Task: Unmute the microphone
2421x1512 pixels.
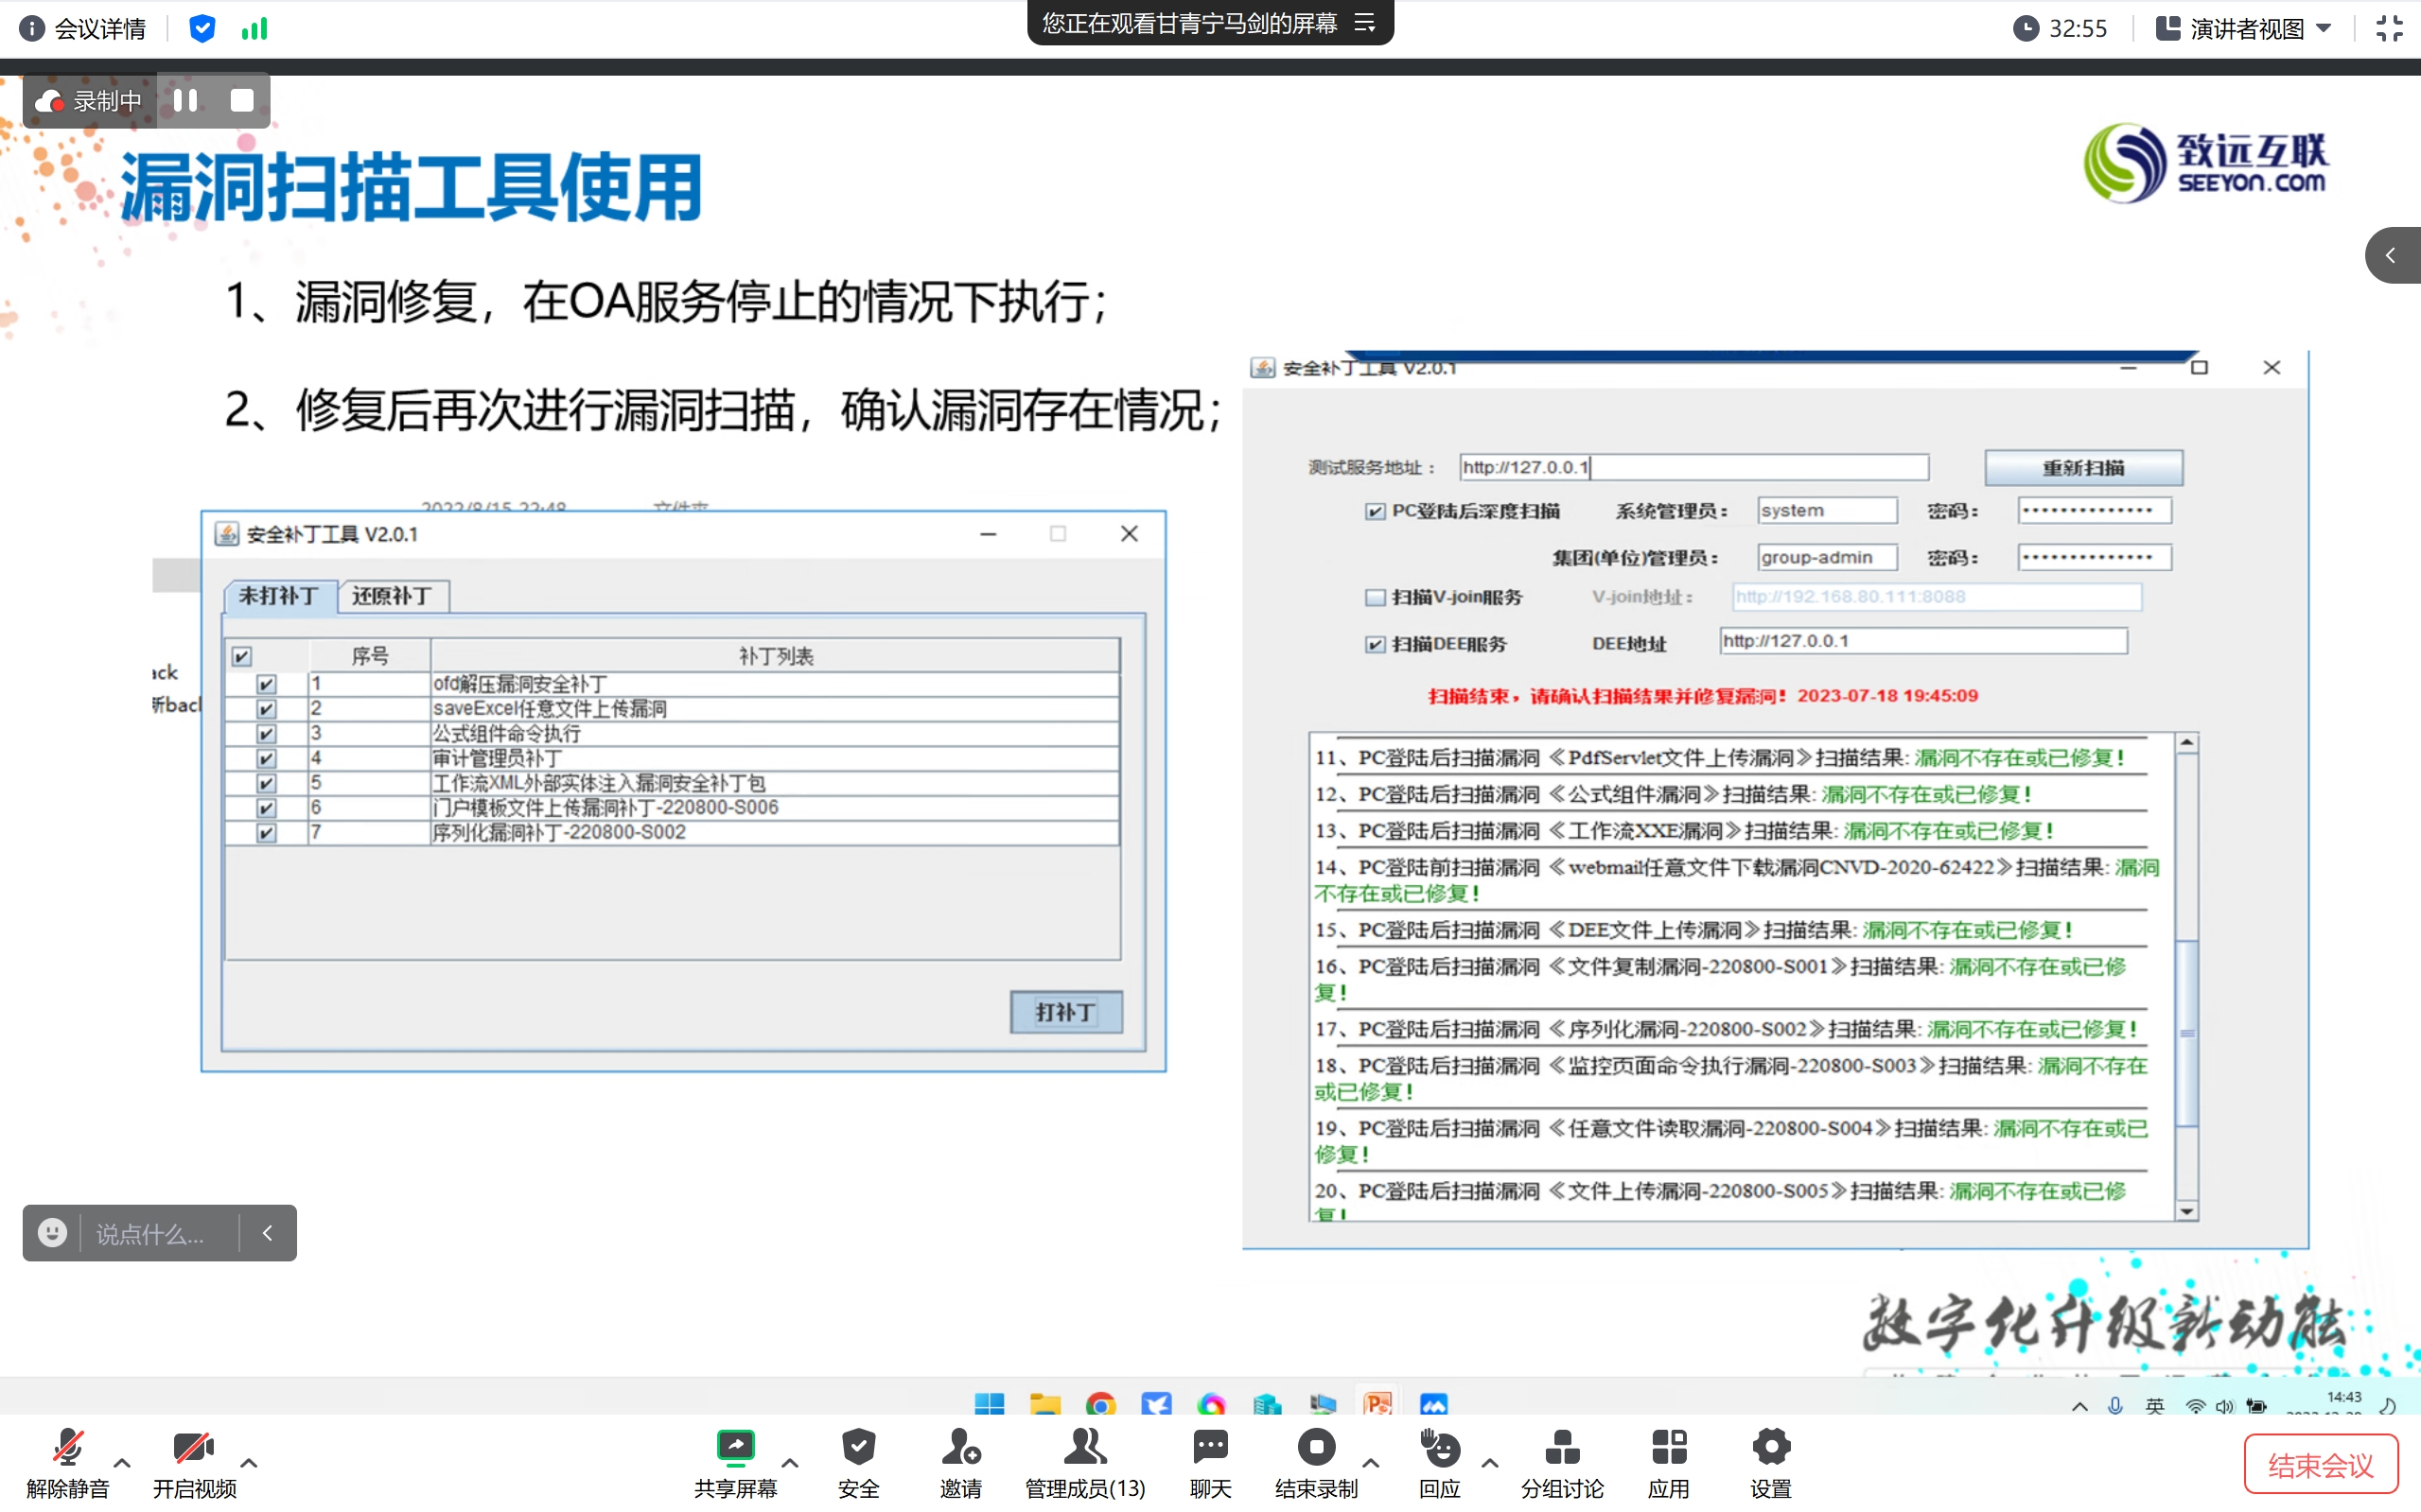Action: (x=67, y=1447)
